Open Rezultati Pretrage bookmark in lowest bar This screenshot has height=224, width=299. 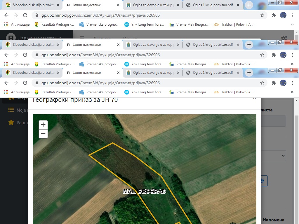coord(54,92)
